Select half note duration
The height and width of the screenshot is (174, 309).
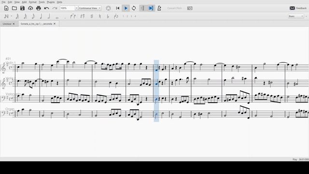click(49, 16)
